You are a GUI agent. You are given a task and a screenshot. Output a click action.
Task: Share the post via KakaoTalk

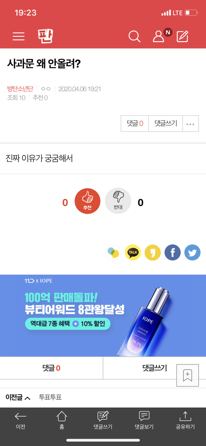pos(133,252)
